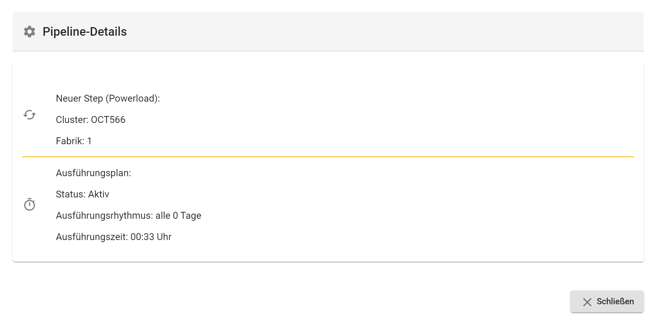Click the refresh arrows for the Powerload step
The height and width of the screenshot is (318, 655).
tap(29, 114)
